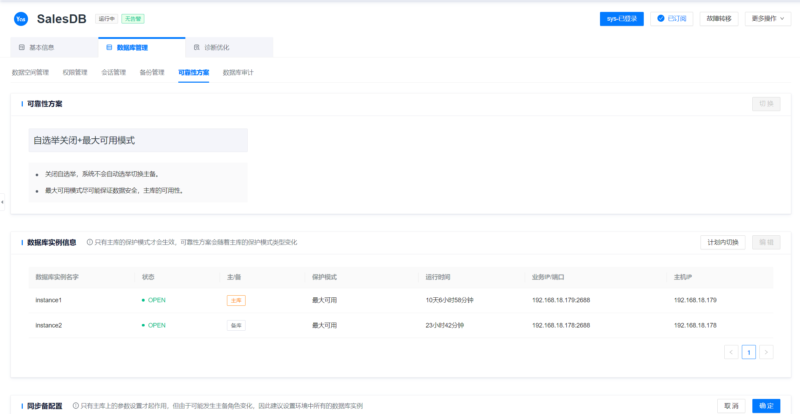Open the 会话管理 sub-tab
Image resolution: width=800 pixels, height=414 pixels.
coord(113,73)
